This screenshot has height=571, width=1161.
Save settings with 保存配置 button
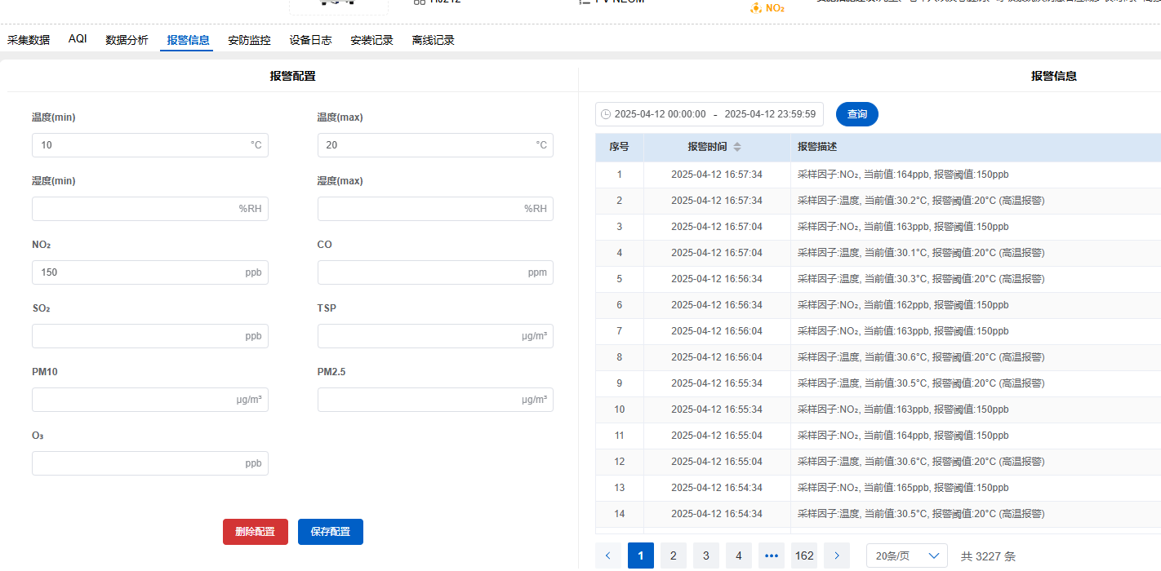point(330,532)
